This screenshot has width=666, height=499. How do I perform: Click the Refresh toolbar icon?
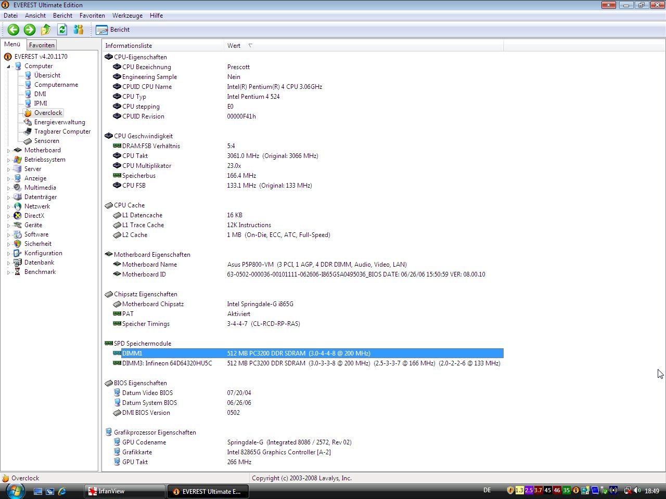tap(62, 30)
